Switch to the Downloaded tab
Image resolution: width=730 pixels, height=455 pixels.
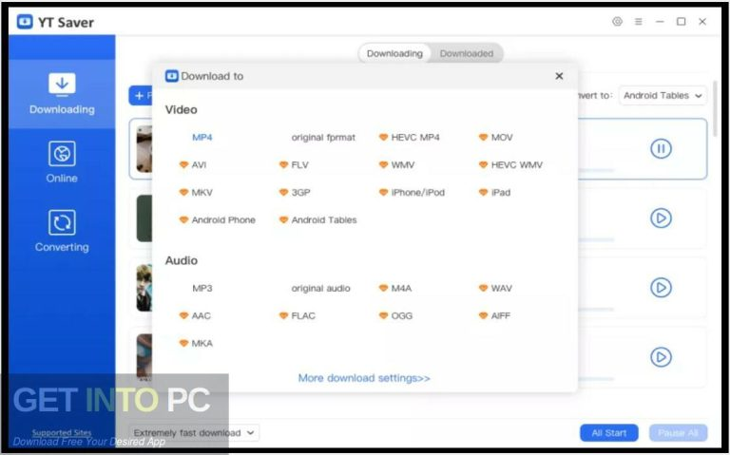coord(467,53)
